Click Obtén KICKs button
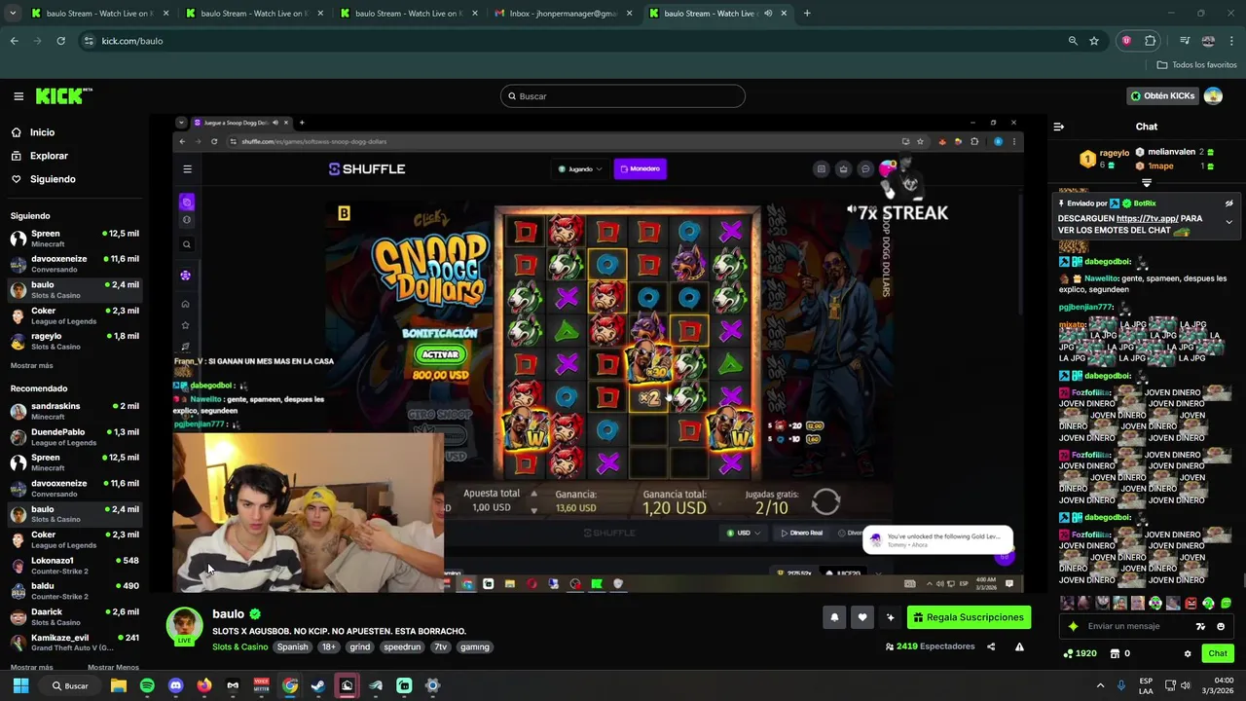 click(x=1162, y=96)
